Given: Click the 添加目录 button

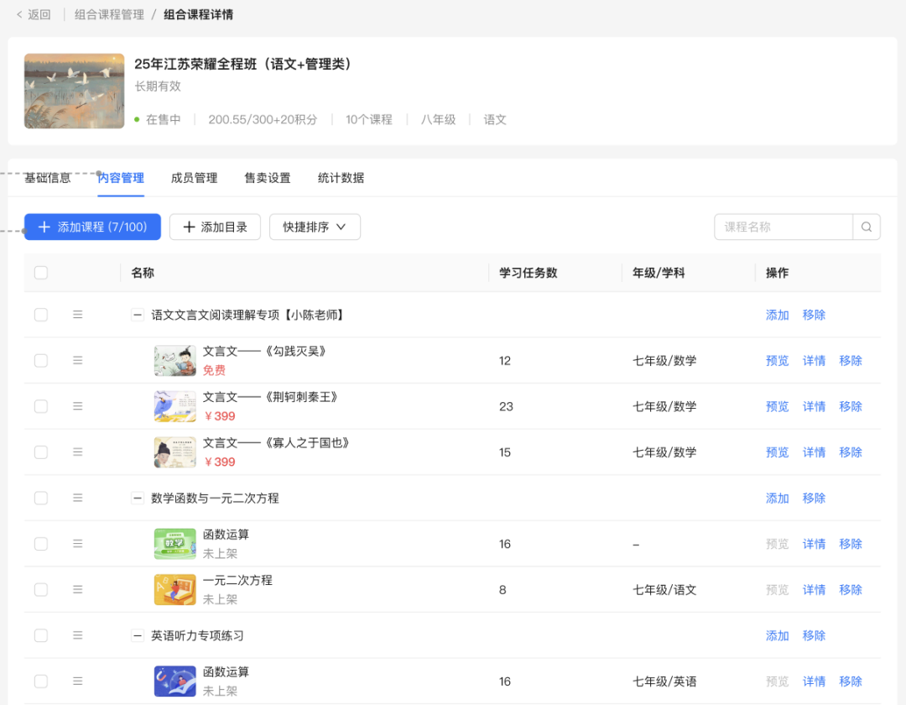Looking at the screenshot, I should coord(215,227).
